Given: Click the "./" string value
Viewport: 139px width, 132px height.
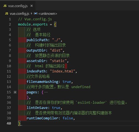Looking at the screenshot, I should click(56, 40).
